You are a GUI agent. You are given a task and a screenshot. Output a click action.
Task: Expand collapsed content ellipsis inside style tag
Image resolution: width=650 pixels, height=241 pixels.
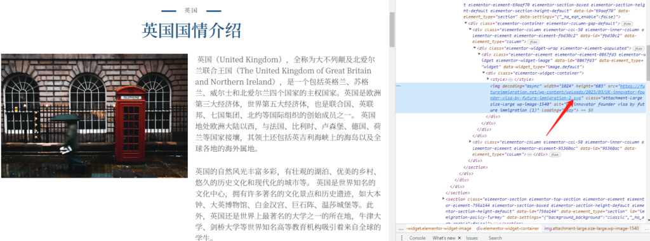pyautogui.click(x=510, y=79)
